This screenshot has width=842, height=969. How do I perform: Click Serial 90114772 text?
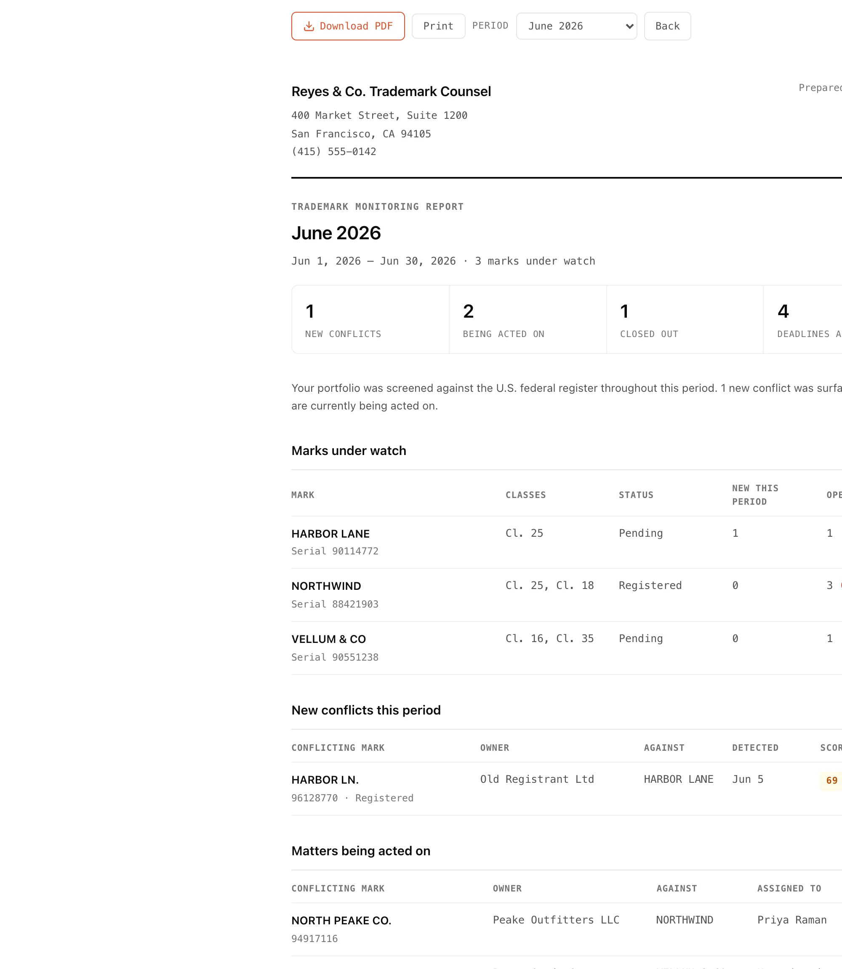pyautogui.click(x=335, y=551)
